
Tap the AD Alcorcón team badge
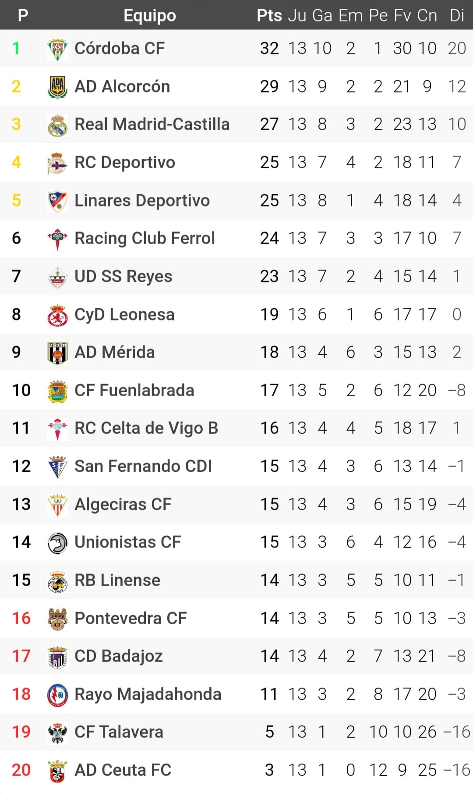(57, 87)
